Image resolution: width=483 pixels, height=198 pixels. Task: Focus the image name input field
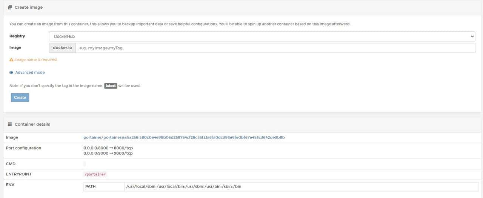(x=275, y=48)
